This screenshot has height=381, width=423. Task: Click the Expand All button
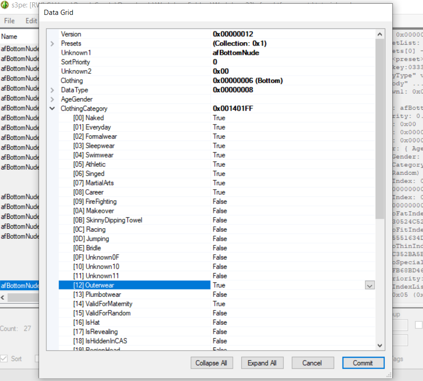coord(262,363)
